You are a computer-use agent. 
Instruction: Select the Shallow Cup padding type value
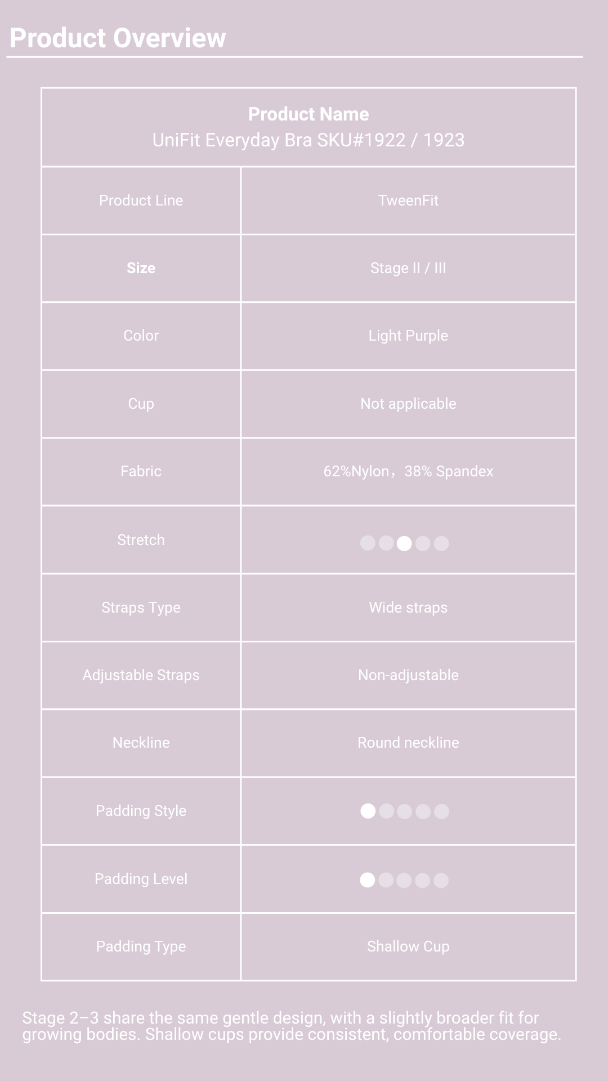point(408,946)
